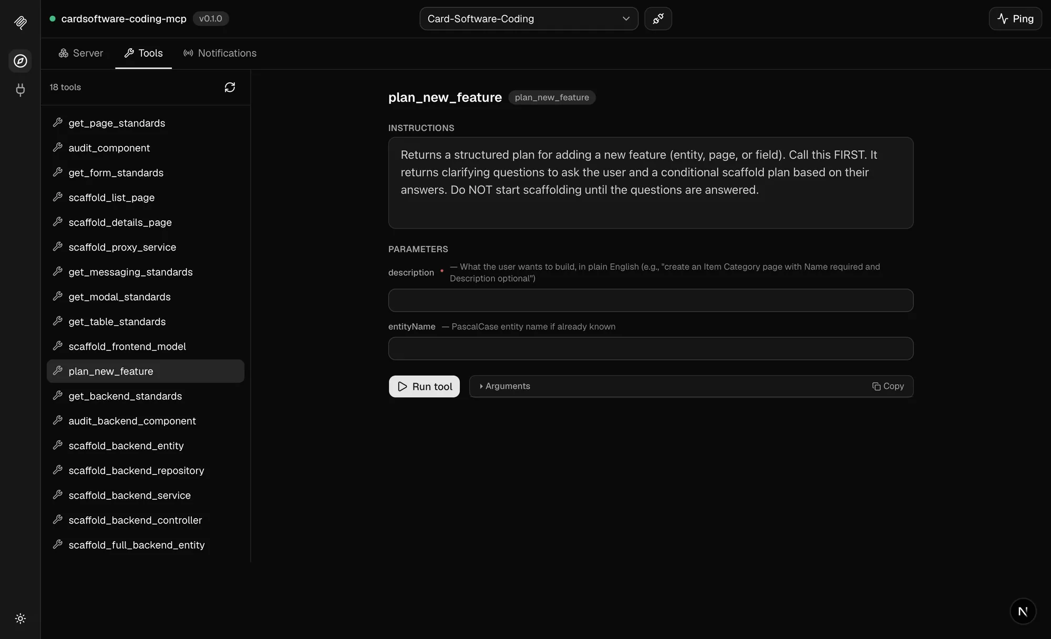
Task: Click wrench icon beside get_messaging_standards
Action: (58, 271)
